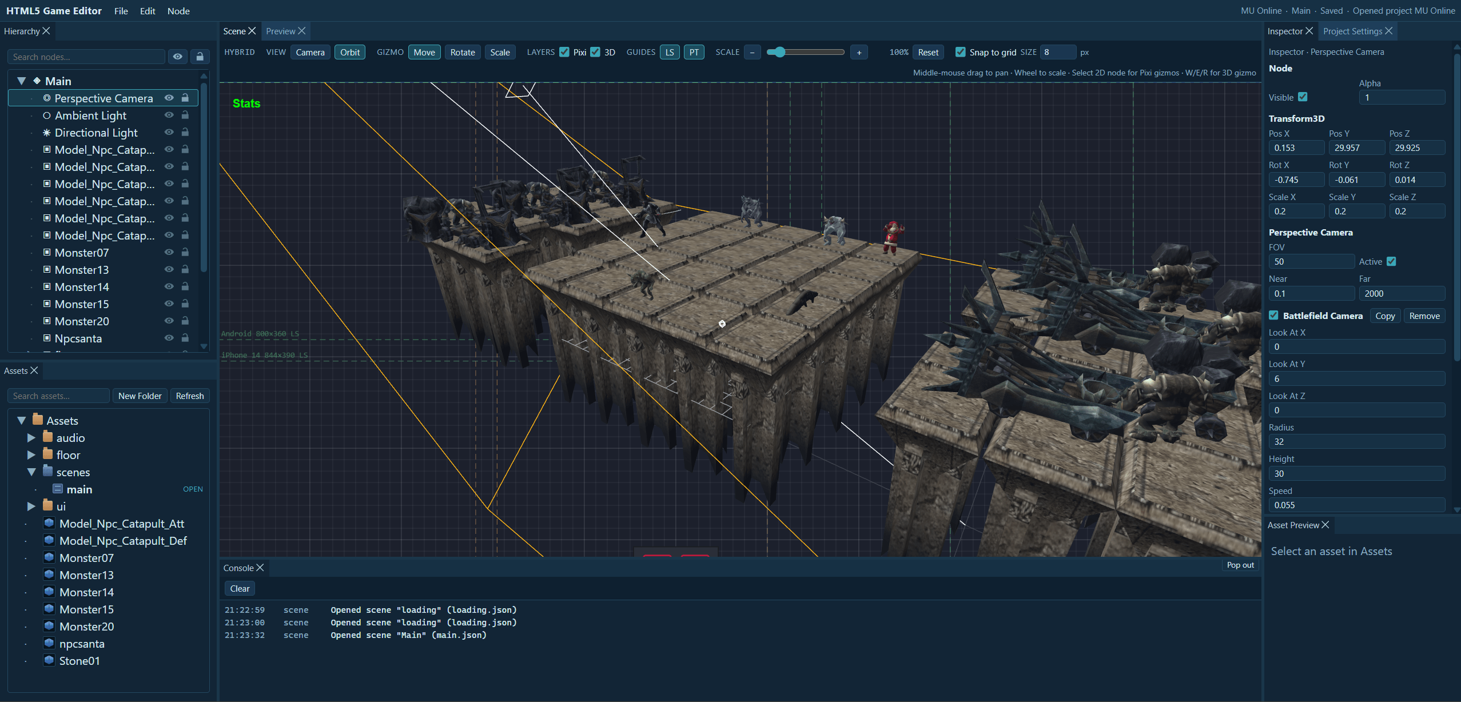Click the New Folder button
Viewport: 1461px width, 702px height.
coord(140,396)
